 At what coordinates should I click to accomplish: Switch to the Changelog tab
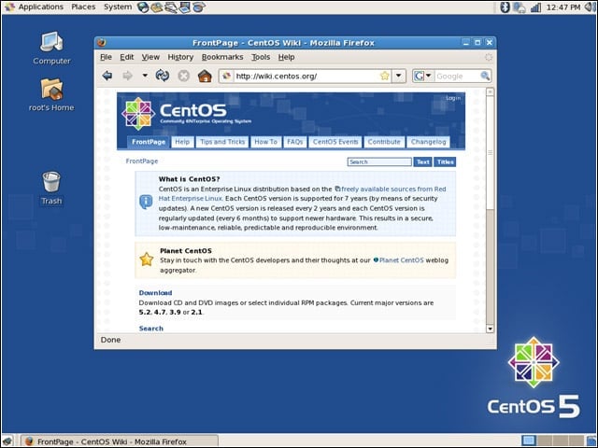tap(428, 142)
